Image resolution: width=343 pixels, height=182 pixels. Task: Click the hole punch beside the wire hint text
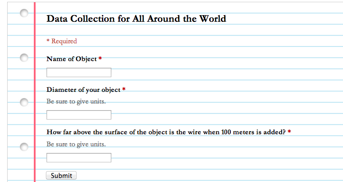coord(24,147)
